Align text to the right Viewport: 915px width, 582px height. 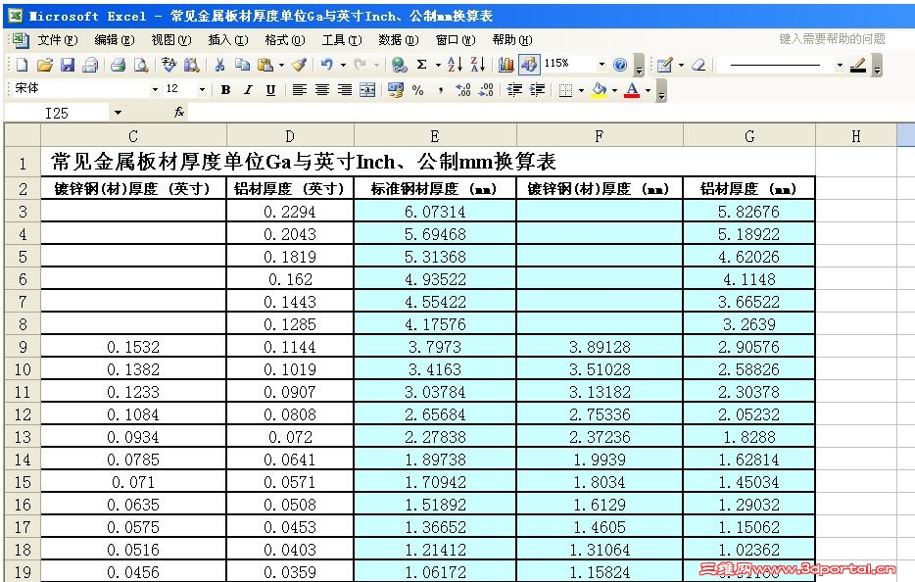tap(345, 90)
